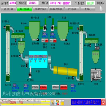Image resolution: width=106 pixels, height=106 pixels.
Task: Stop the 除尘器引风机 with red stop button
Action: coord(55,41)
